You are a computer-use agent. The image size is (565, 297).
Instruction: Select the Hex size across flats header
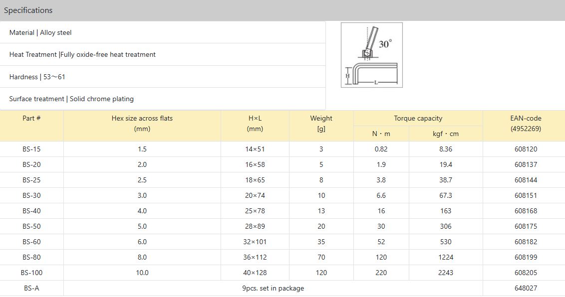142,124
